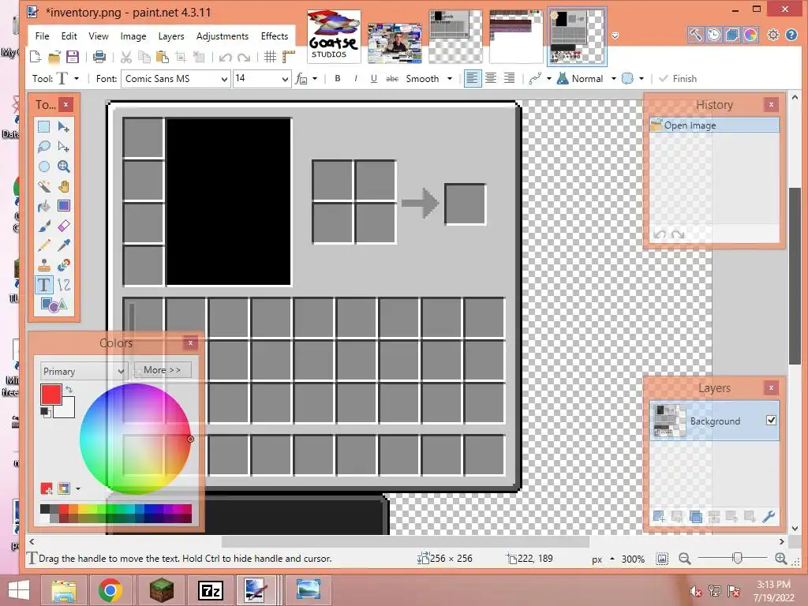Toggle Bold text formatting
This screenshot has height=606, width=808.
pyautogui.click(x=338, y=78)
